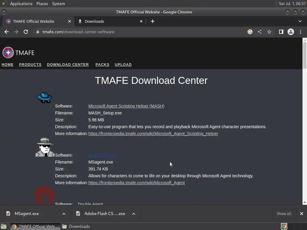Click the Microsoft Agent software link

[103, 155]
